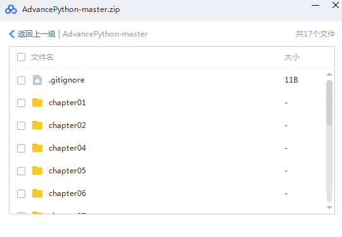The image size is (342, 237).
Task: Click the scroll down arrow
Action: [x=329, y=207]
